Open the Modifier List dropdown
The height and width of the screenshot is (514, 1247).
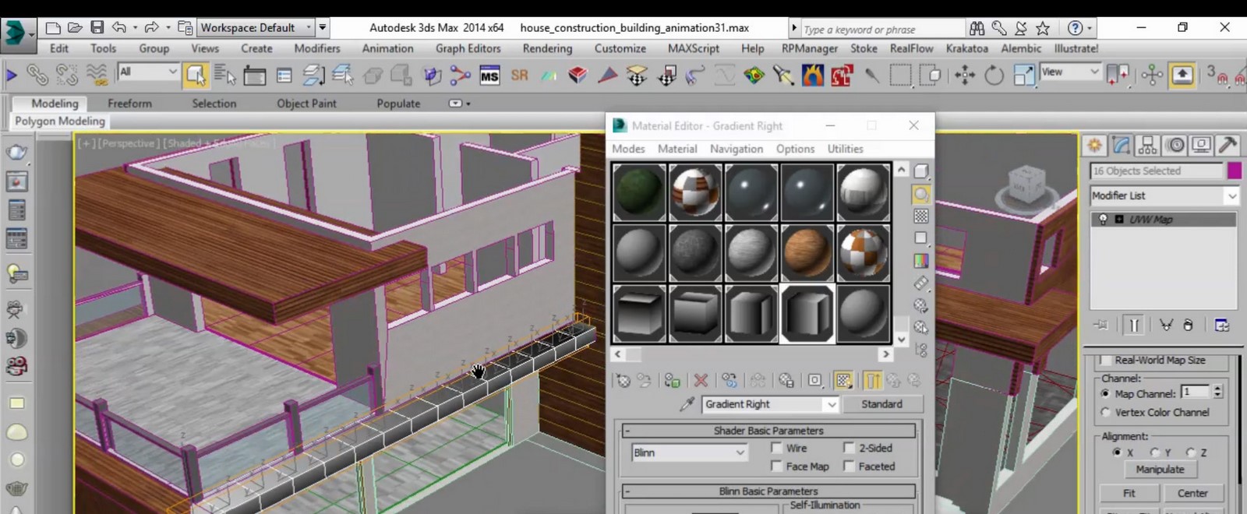(x=1164, y=195)
